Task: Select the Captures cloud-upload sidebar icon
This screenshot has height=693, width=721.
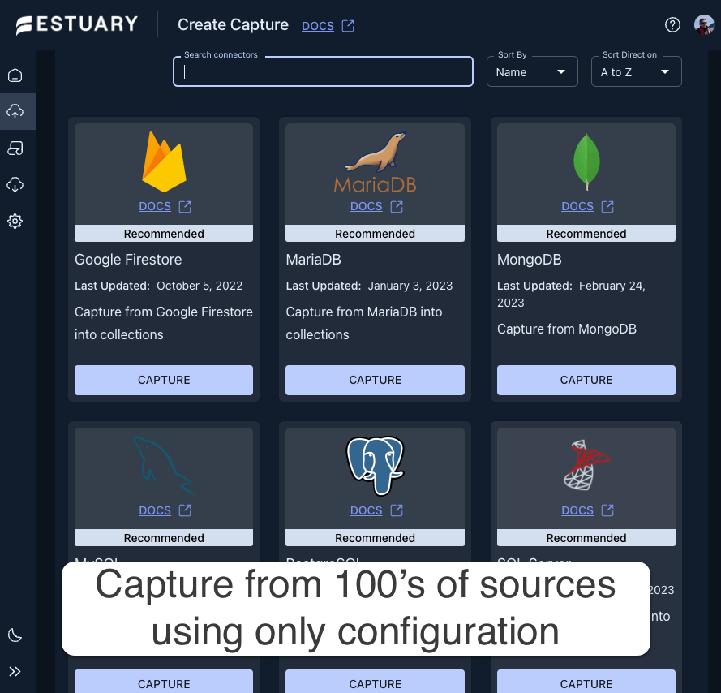Action: pyautogui.click(x=15, y=111)
